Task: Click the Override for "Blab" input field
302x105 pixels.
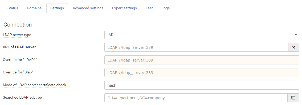Action: tap(202, 73)
